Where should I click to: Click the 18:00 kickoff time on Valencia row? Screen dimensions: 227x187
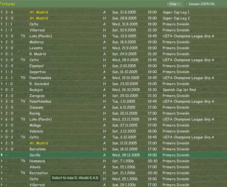tap(152, 131)
